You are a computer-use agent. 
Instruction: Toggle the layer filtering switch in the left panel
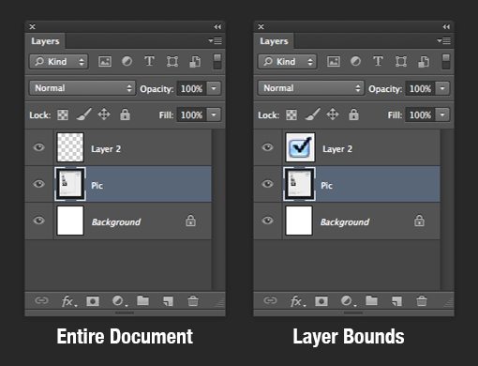click(x=217, y=61)
